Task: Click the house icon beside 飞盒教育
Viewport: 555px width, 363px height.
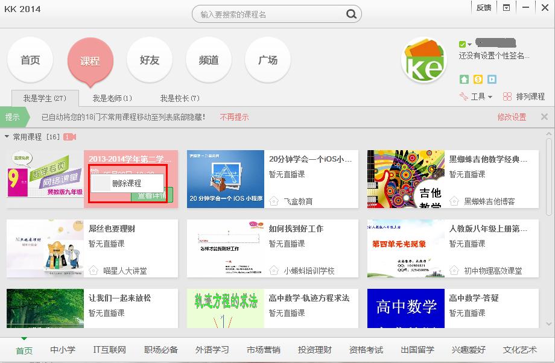Action: [274, 201]
